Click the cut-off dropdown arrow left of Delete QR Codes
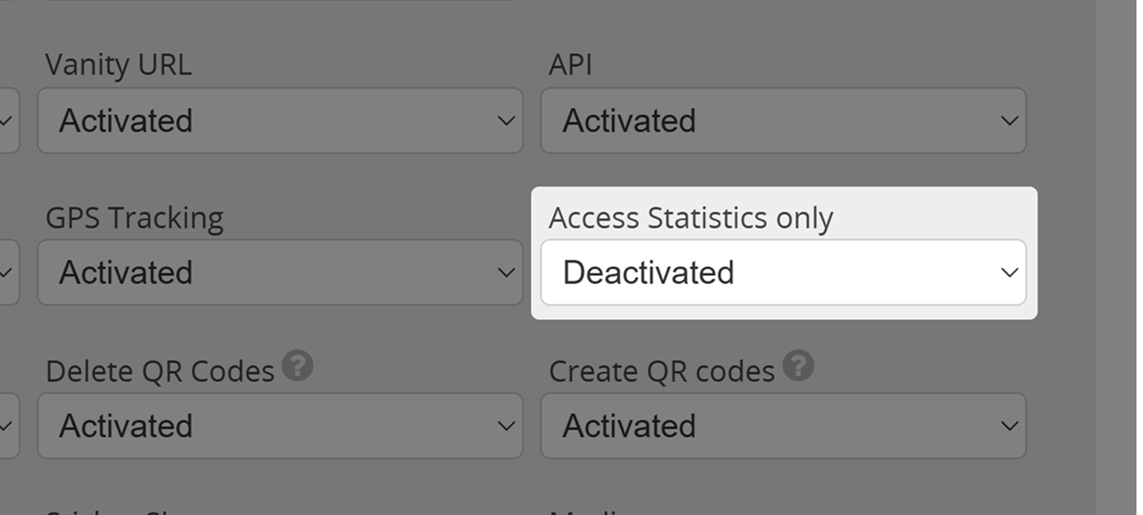This screenshot has width=1143, height=515. pyautogui.click(x=7, y=426)
